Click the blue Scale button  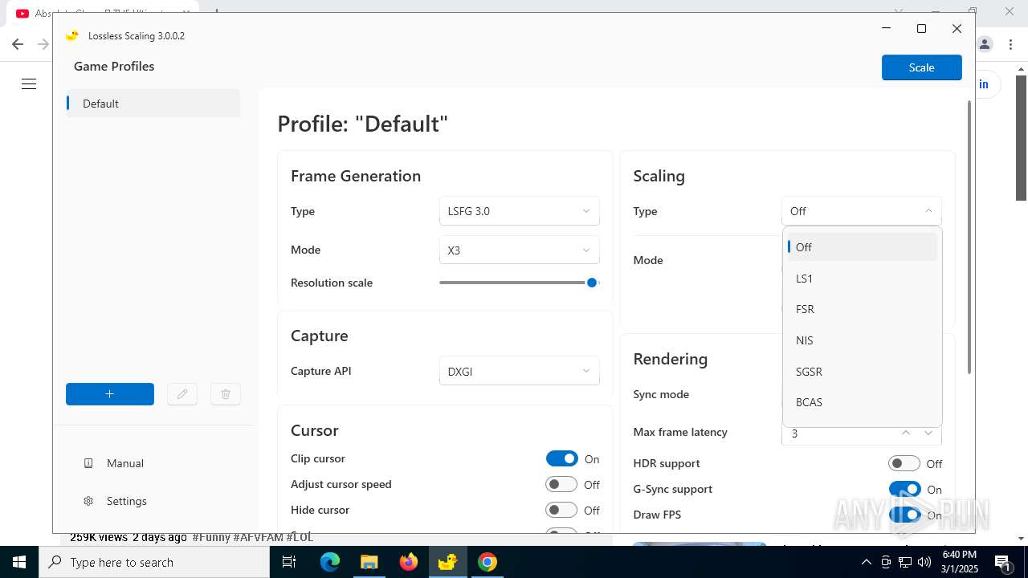click(x=921, y=67)
